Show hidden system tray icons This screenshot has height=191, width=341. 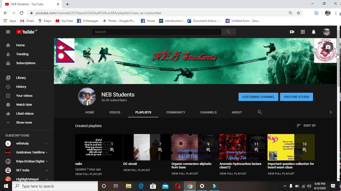coord(285,186)
